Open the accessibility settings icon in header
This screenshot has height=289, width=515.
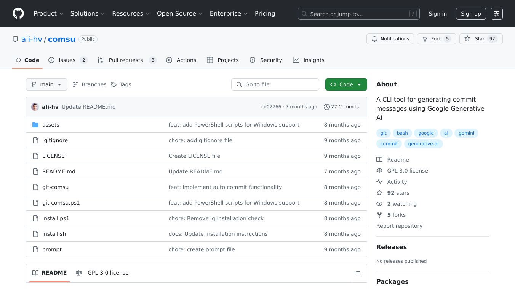coord(496,14)
